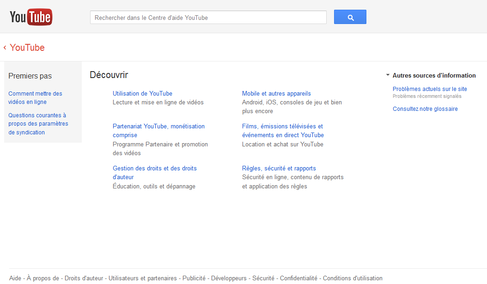487x284 pixels.
Task: Open the Développeurs footer link
Action: [229, 278]
